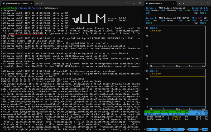Maximize the left terminal window

coord(133,3)
